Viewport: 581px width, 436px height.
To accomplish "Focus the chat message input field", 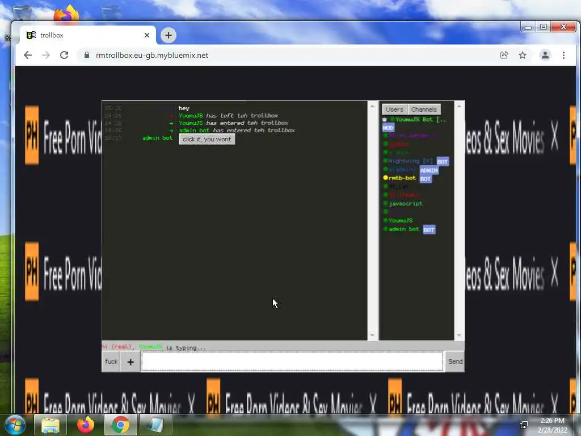I will pyautogui.click(x=292, y=362).
